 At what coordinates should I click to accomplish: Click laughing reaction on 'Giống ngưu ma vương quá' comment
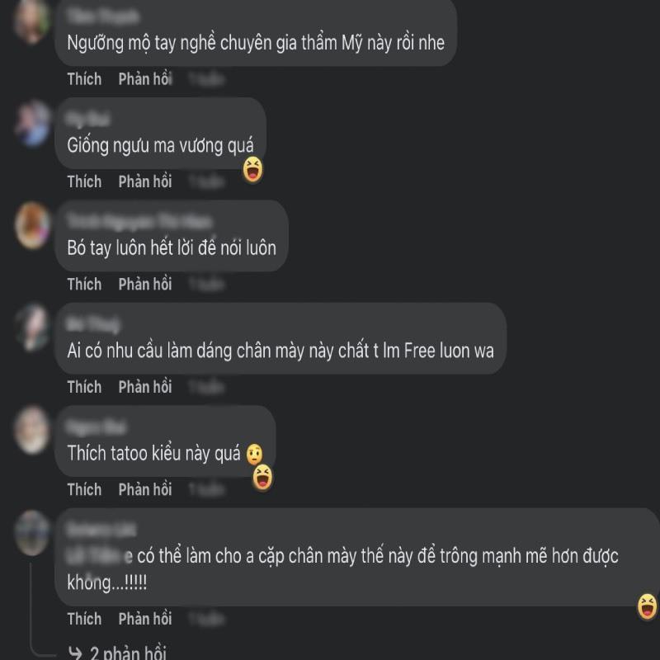coord(253,170)
